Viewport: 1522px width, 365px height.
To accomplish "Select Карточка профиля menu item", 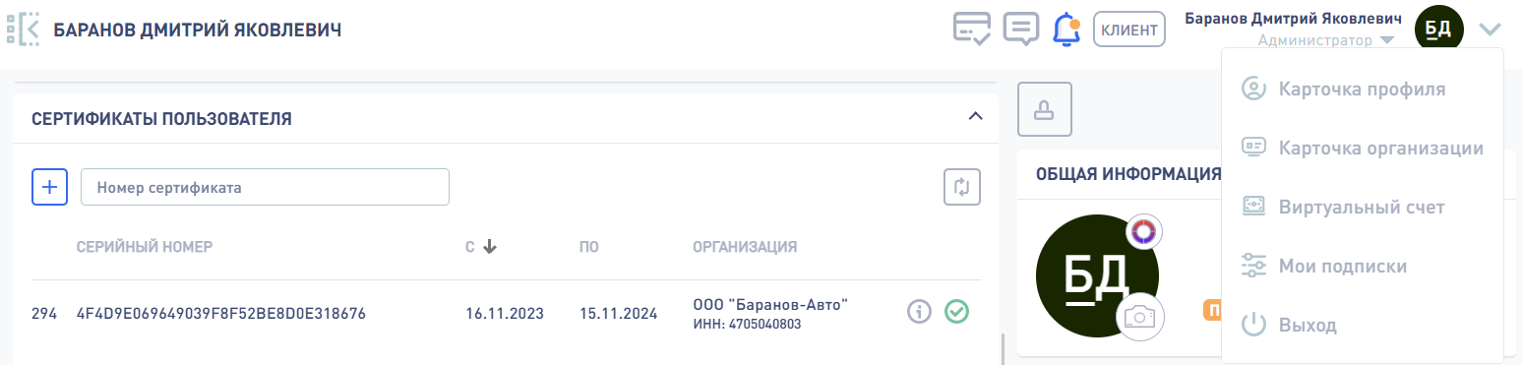I will pyautogui.click(x=1362, y=90).
